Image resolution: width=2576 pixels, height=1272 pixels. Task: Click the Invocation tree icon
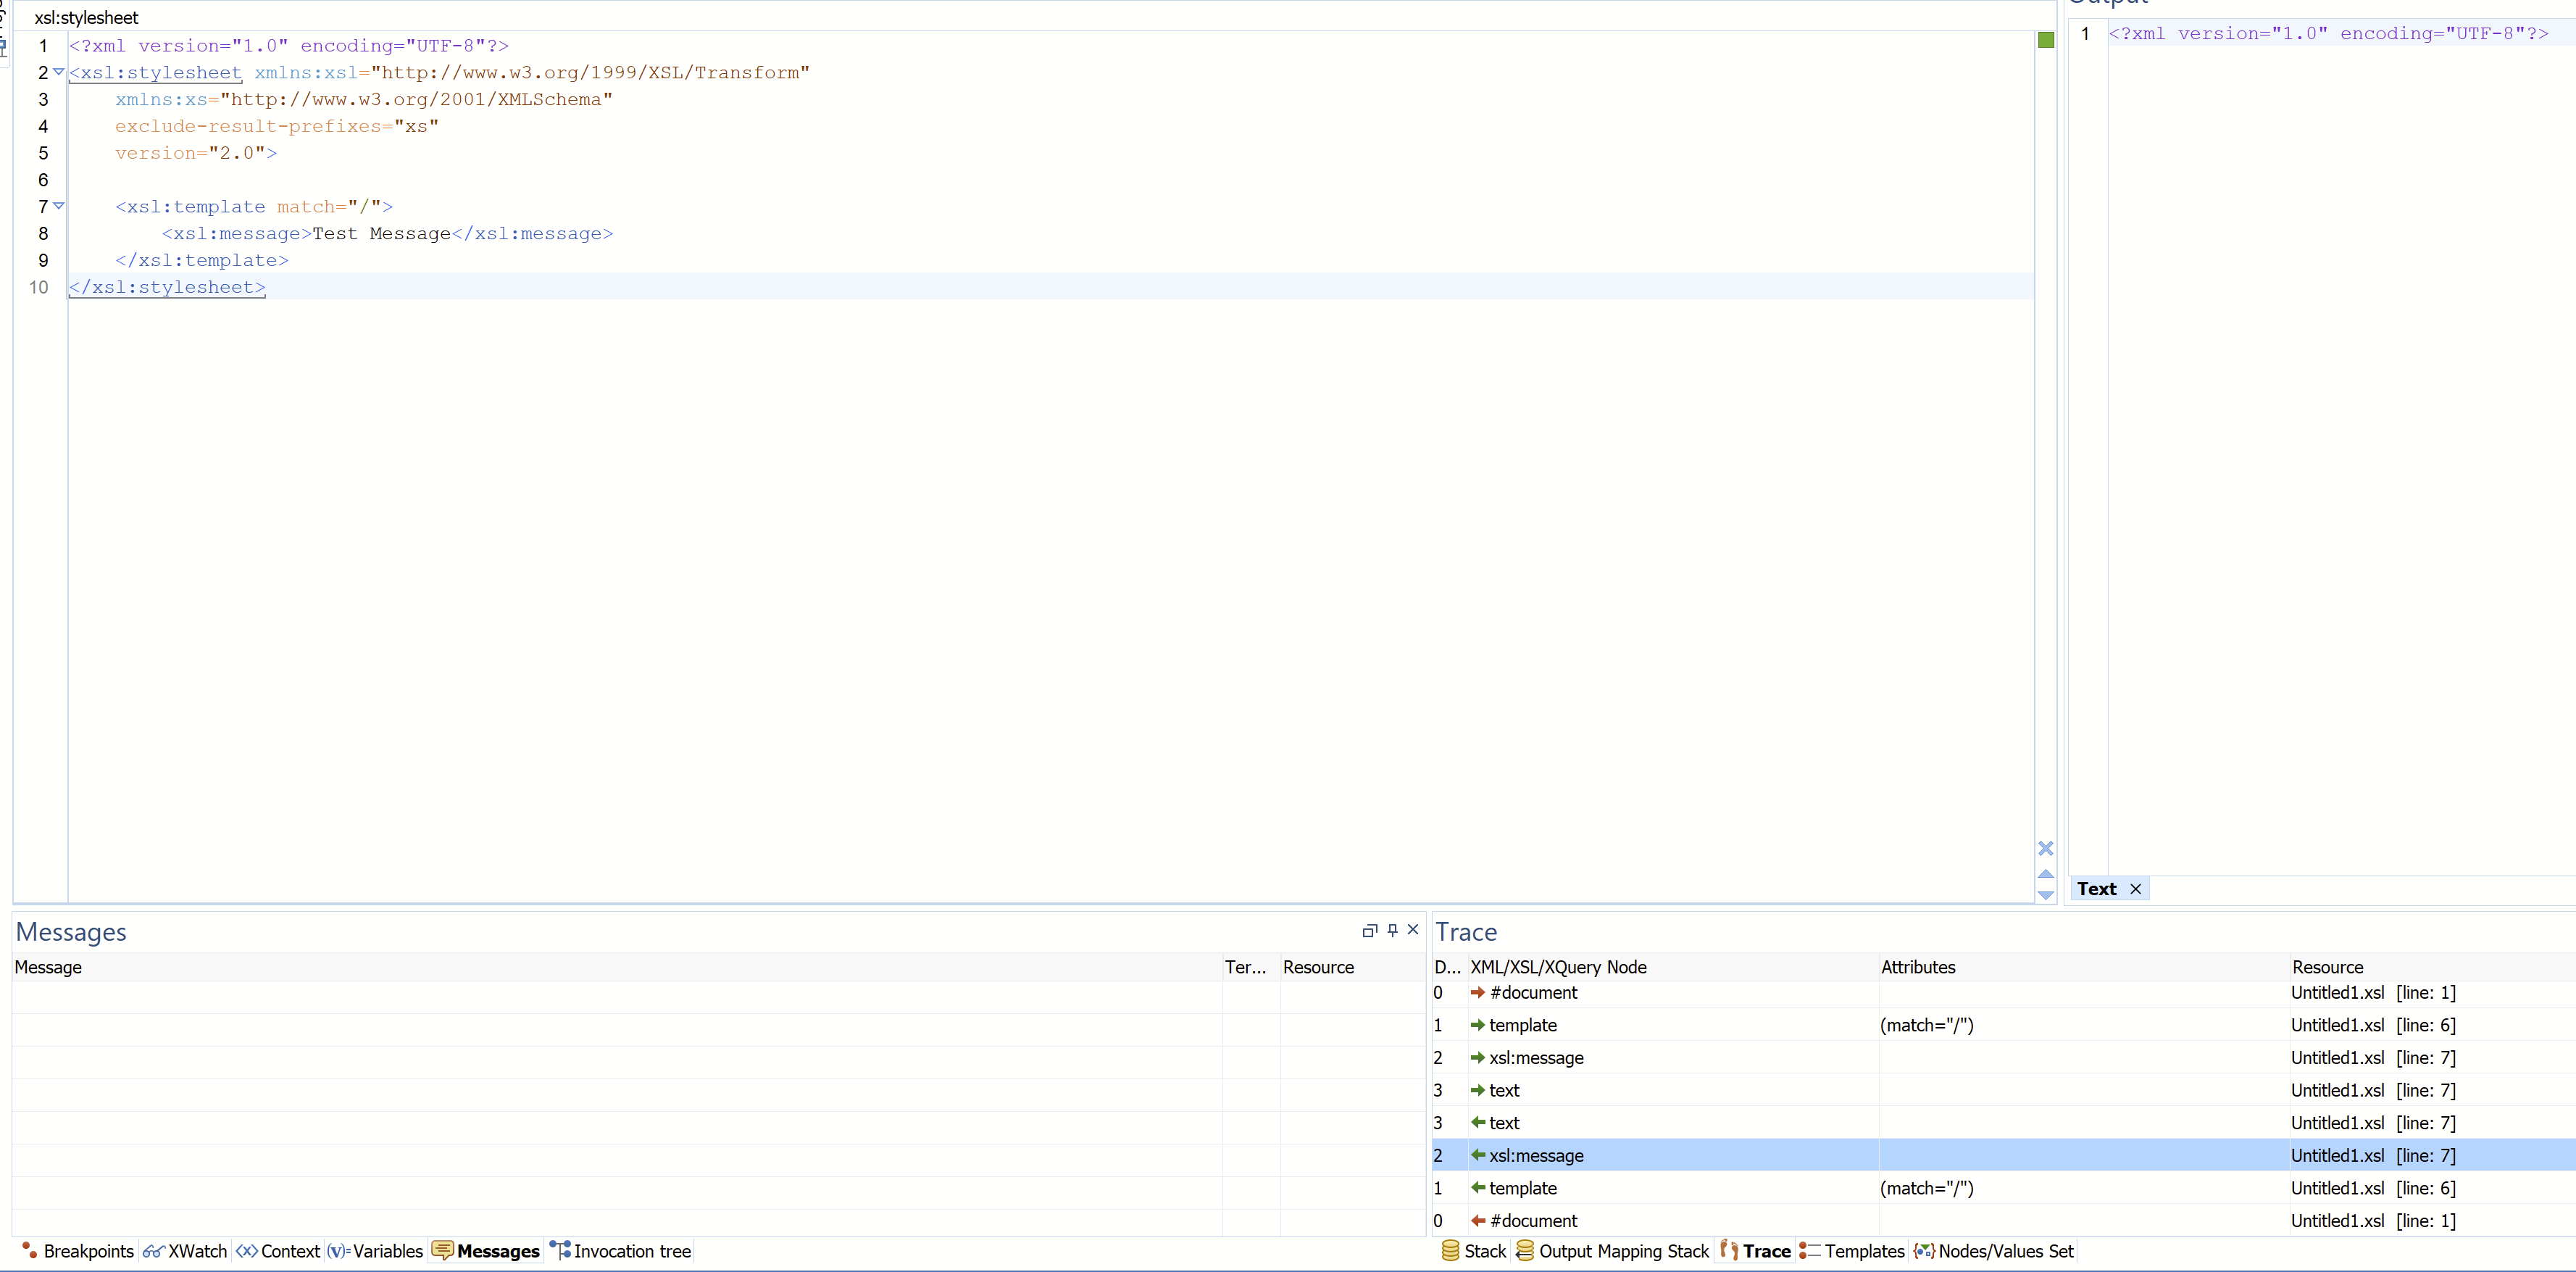point(560,1250)
